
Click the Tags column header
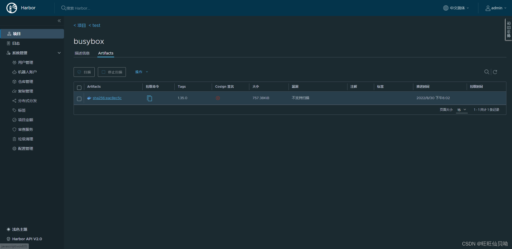click(x=182, y=87)
